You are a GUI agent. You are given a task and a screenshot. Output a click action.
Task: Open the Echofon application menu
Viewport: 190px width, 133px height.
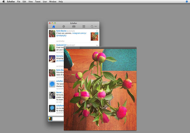coord(11,2)
